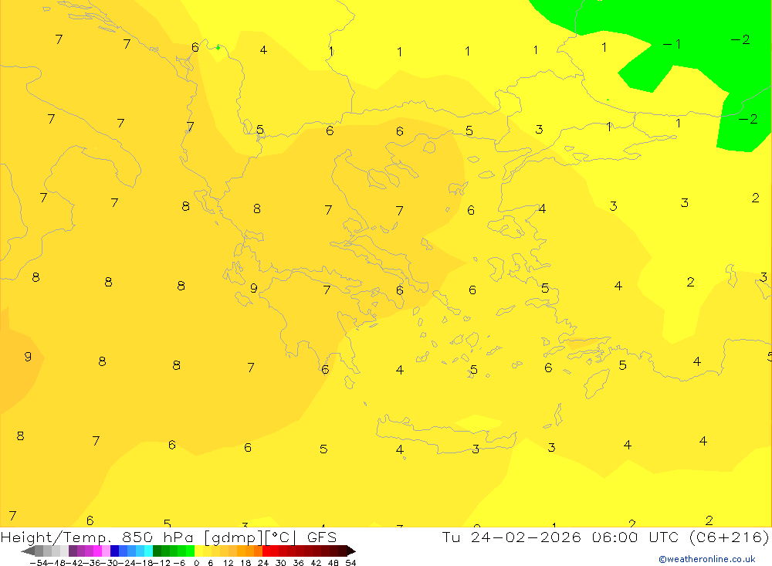Click the '-1' temperature value in green area
This screenshot has width=772, height=566.
pyautogui.click(x=672, y=44)
